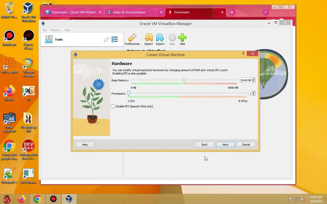
Task: Increase Base Memory with up arrow
Action: pyautogui.click(x=253, y=79)
